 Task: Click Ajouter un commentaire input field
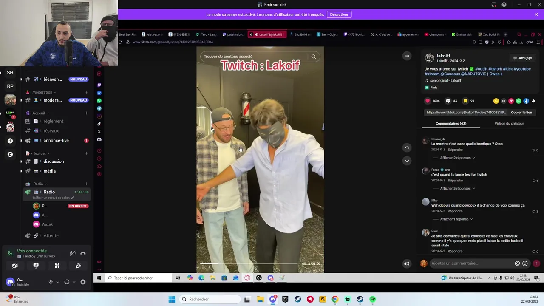click(x=472, y=263)
